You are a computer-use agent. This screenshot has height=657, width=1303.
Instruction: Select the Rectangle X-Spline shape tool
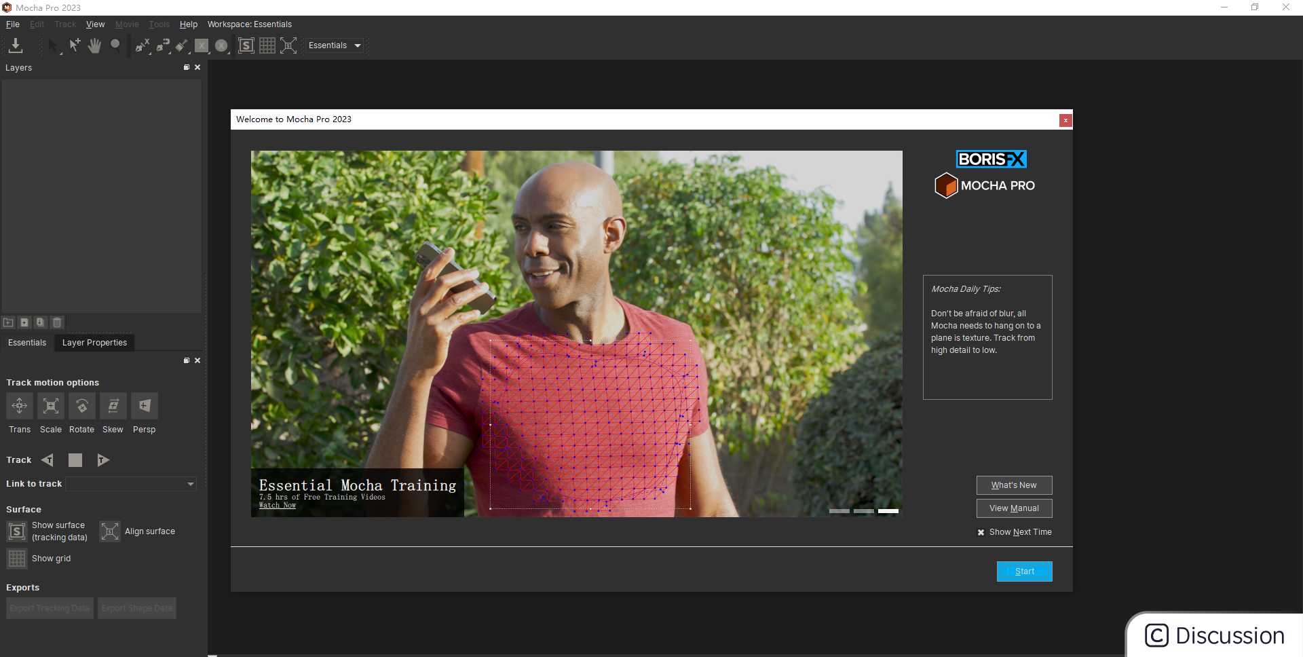[202, 45]
